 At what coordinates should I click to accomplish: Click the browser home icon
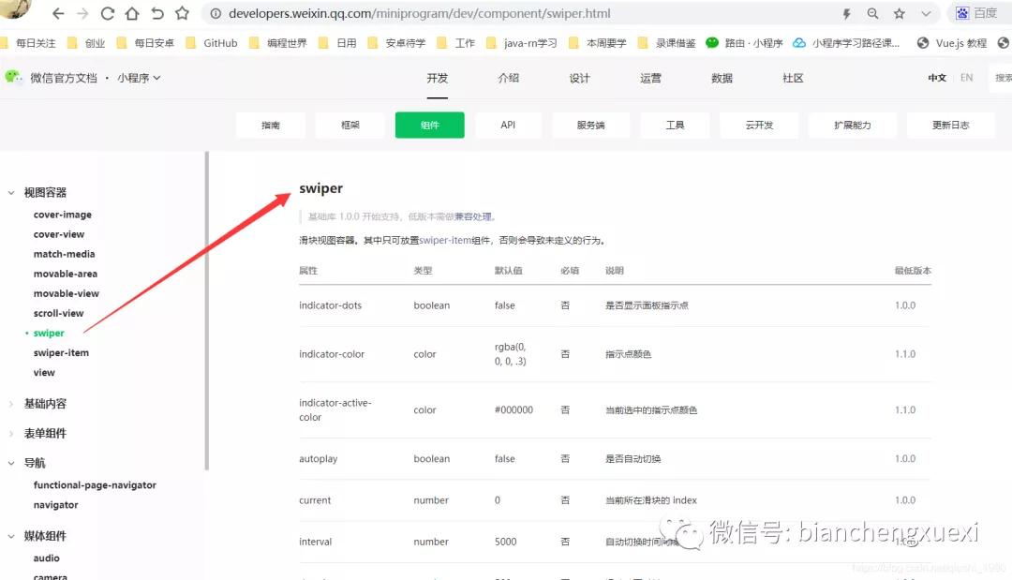132,13
